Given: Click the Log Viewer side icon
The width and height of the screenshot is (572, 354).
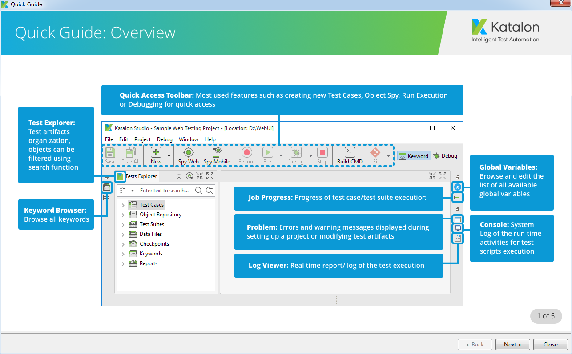Looking at the screenshot, I should [458, 238].
